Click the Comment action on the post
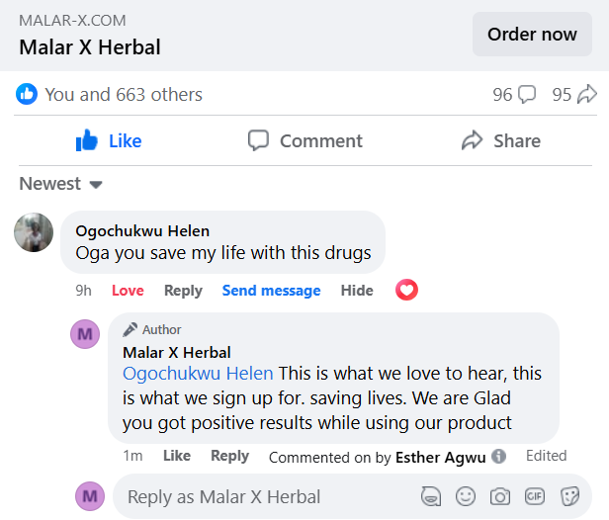This screenshot has width=609, height=520. (304, 141)
